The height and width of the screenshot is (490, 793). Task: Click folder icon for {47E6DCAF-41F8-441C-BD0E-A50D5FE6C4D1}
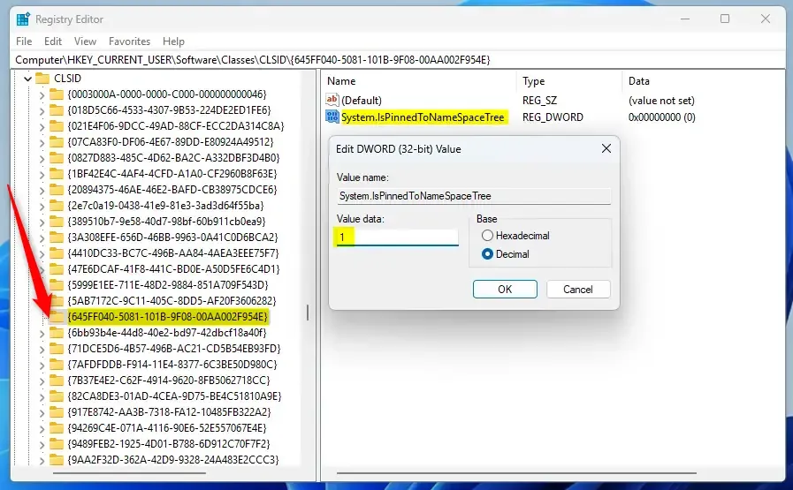(57, 269)
